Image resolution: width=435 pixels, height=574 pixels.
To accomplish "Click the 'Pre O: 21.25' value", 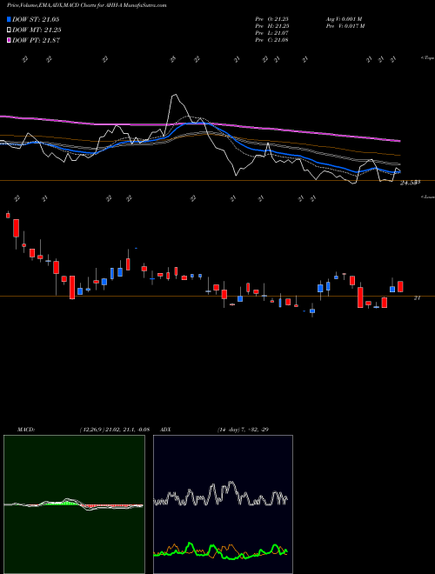I will pyautogui.click(x=271, y=19).
